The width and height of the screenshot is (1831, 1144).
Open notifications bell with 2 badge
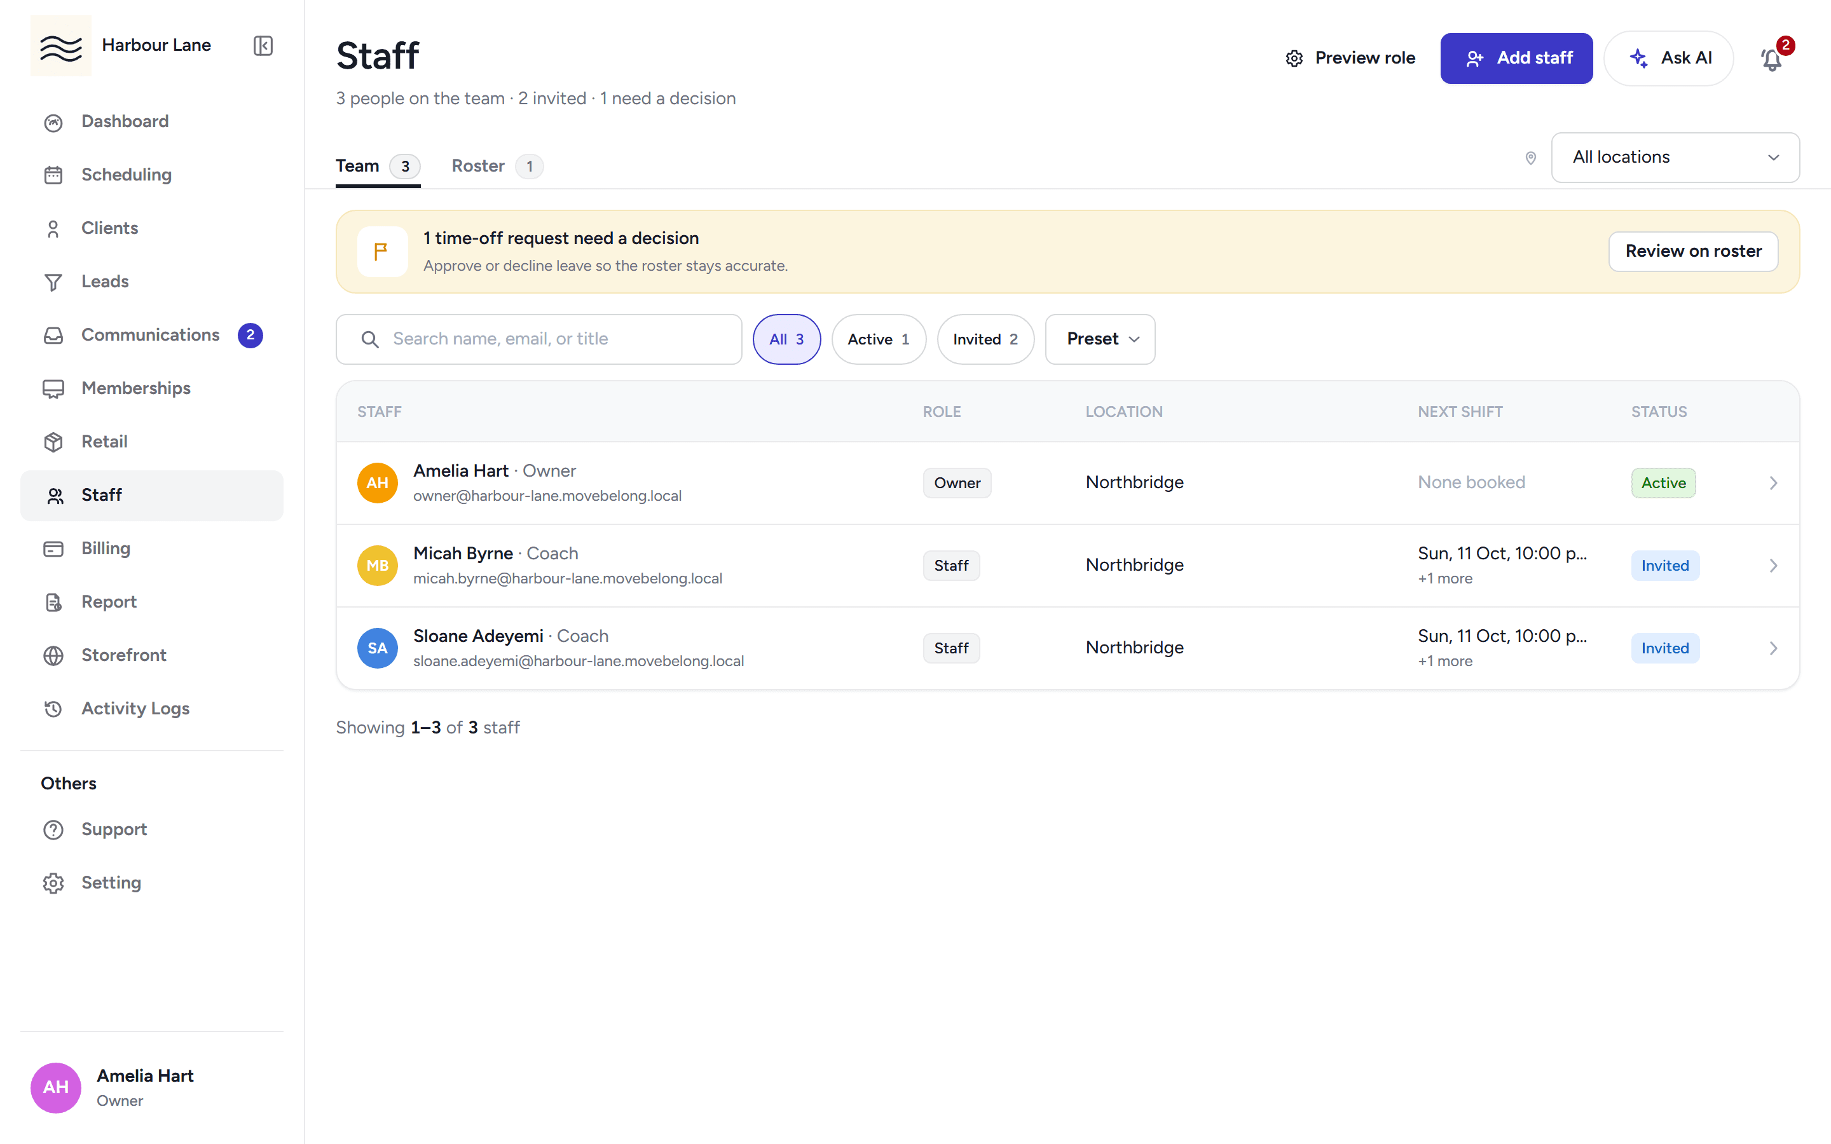pyautogui.click(x=1773, y=57)
